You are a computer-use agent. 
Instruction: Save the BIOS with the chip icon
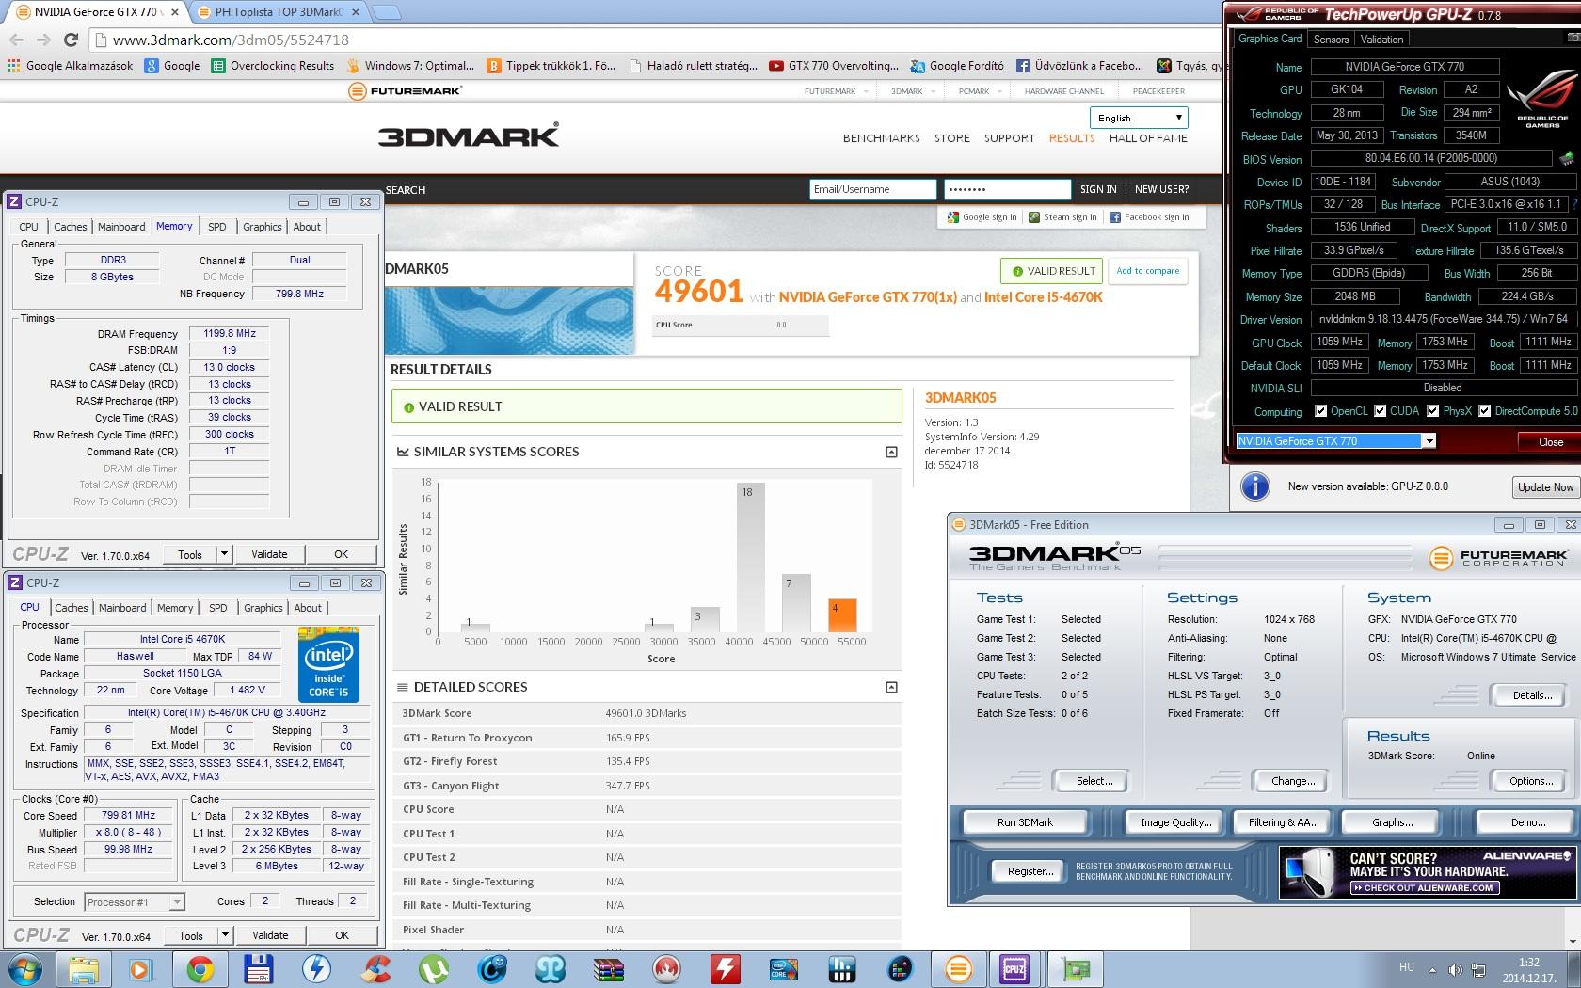(x=1567, y=158)
